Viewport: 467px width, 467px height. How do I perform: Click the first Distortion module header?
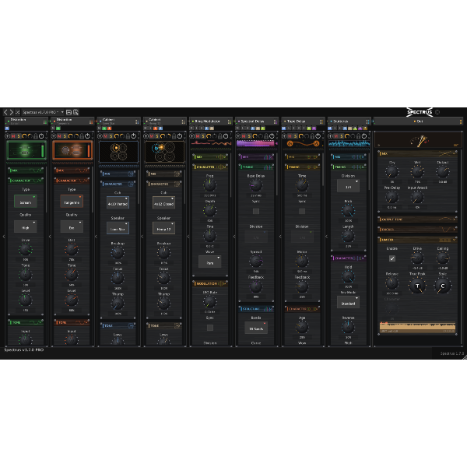26,121
